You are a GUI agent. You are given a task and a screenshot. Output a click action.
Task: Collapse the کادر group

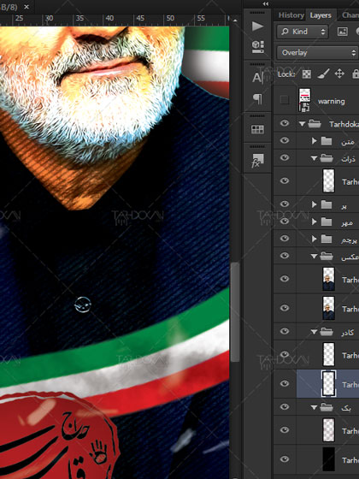click(x=315, y=332)
